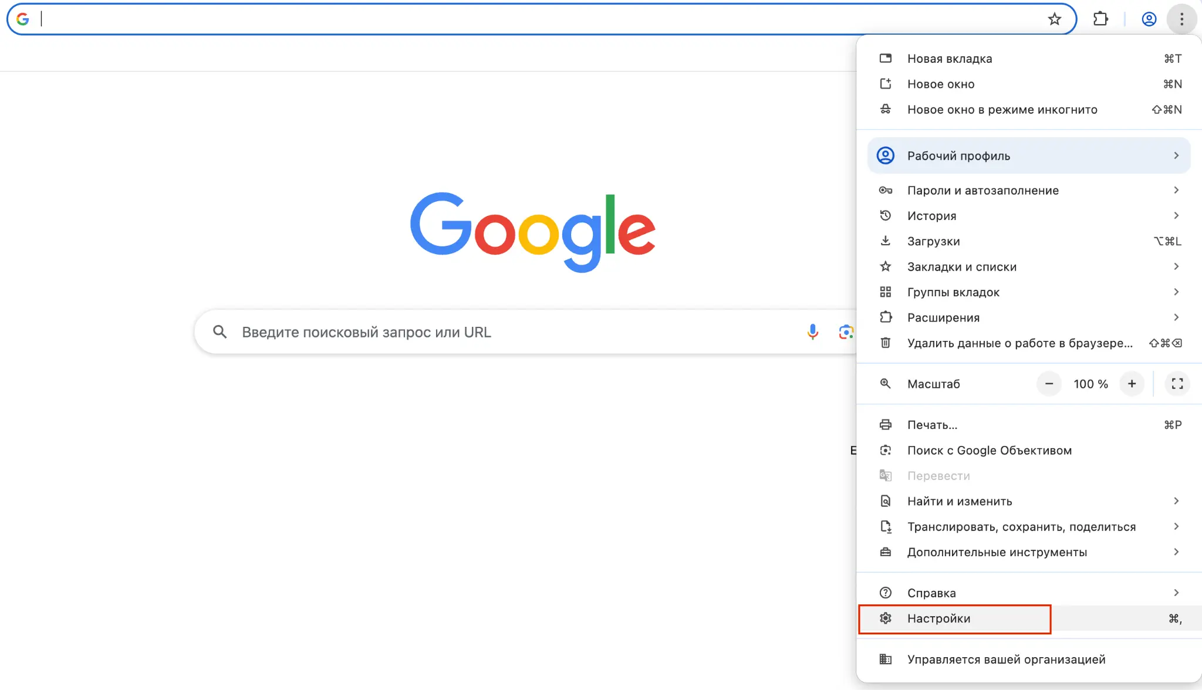
Task: Click the Google logo on the page
Action: [532, 232]
